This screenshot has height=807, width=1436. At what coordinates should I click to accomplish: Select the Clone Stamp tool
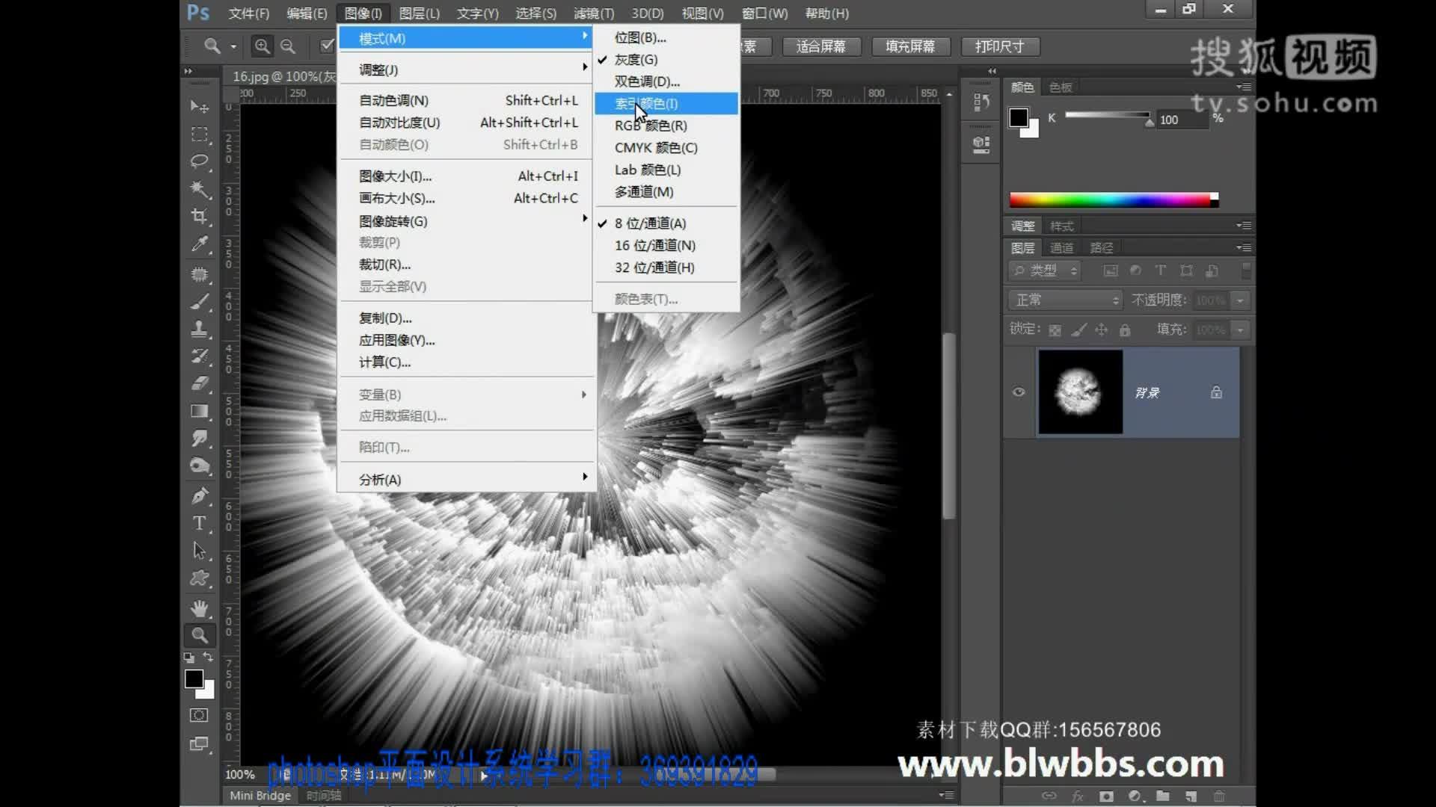pos(199,329)
